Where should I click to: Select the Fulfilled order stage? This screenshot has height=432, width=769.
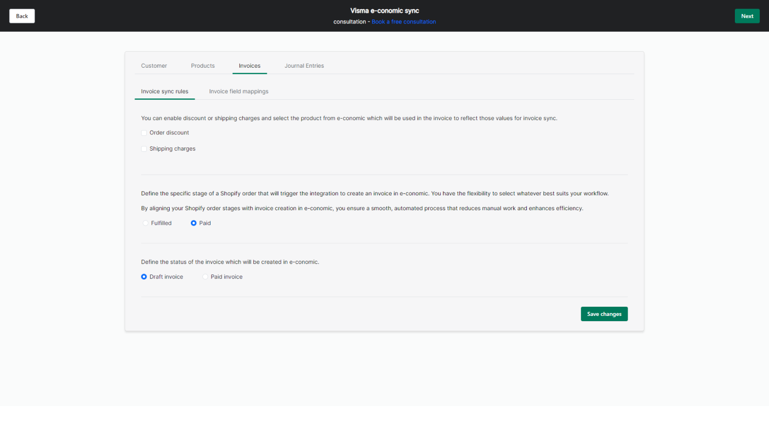145,223
